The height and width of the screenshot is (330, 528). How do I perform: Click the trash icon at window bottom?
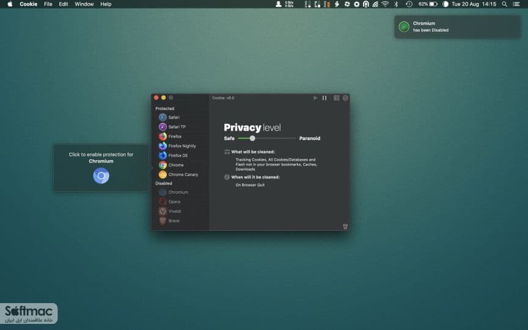tap(345, 227)
